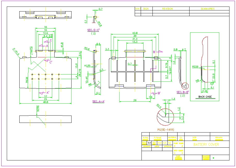Select the SUMMARIES column header
Screen dimensions: 236x168
(x=208, y=9)
